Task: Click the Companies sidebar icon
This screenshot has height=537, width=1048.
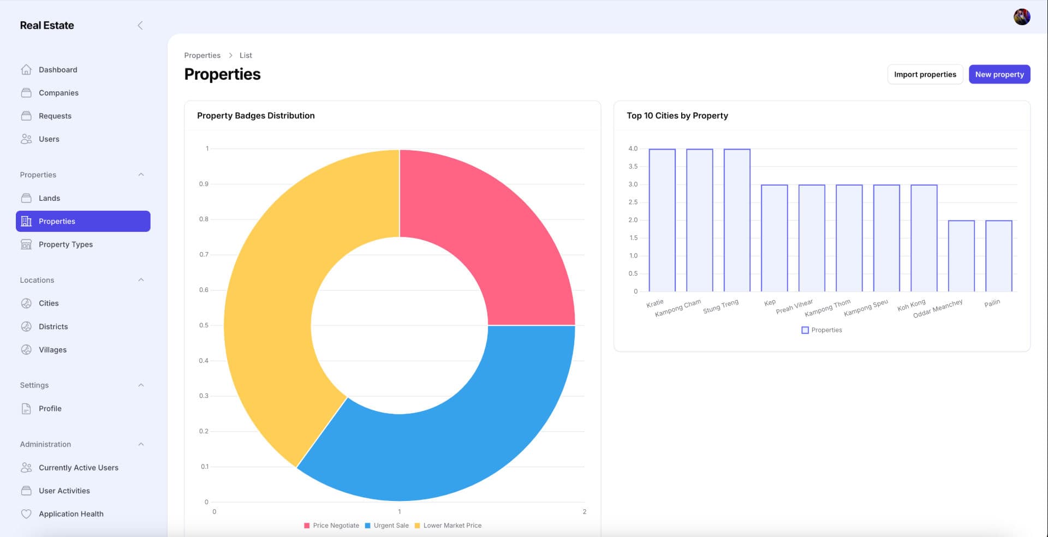Action: [26, 93]
